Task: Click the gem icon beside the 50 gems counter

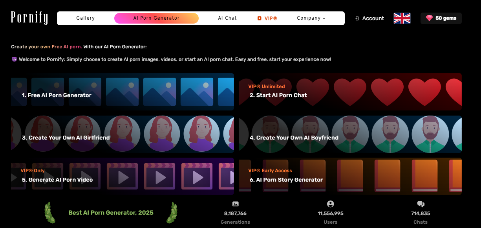Action: pyautogui.click(x=430, y=18)
